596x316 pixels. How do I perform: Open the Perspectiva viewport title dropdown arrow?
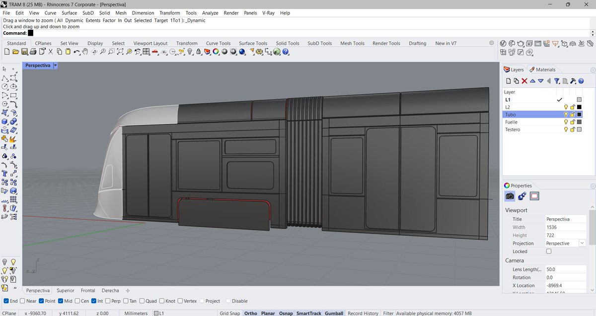tap(55, 65)
